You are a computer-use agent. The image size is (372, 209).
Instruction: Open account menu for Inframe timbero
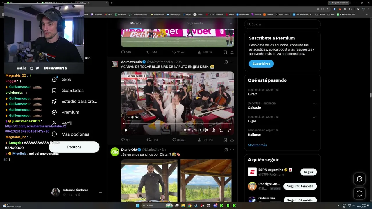(101, 192)
